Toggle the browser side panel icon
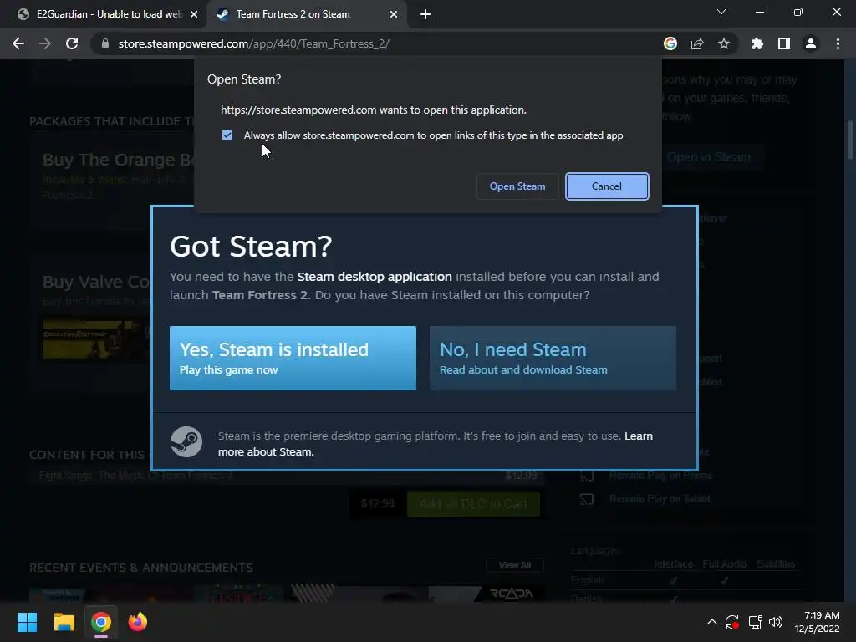The height and width of the screenshot is (642, 856). (784, 43)
